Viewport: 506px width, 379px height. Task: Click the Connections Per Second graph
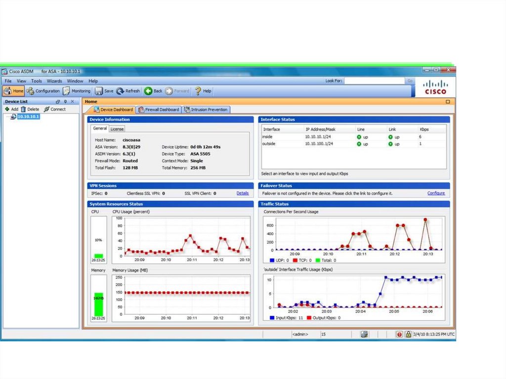(x=354, y=240)
